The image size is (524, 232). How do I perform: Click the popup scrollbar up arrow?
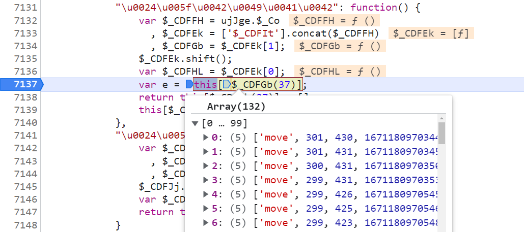tap(442, 118)
